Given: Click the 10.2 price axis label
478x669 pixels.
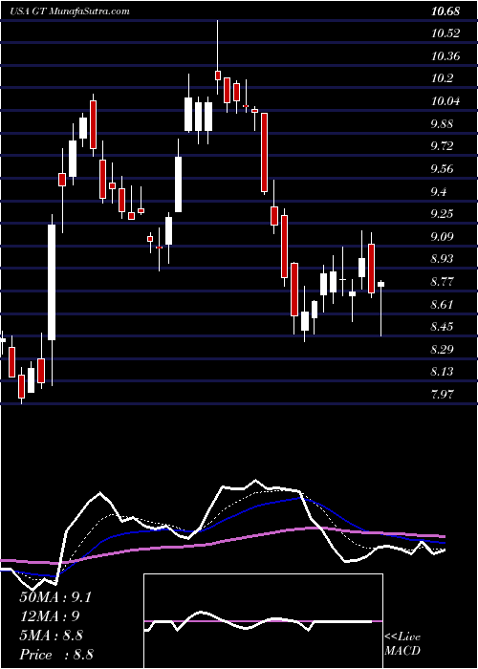Looking at the screenshot, I should (443, 79).
